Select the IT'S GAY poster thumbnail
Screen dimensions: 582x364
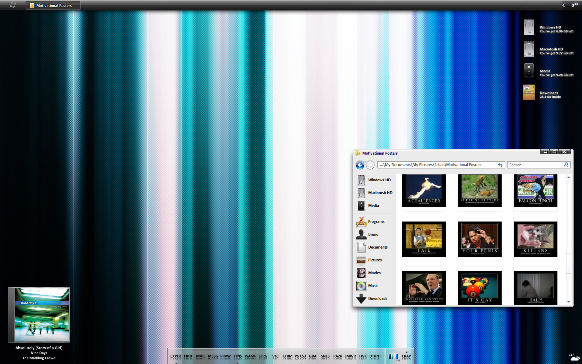pos(480,288)
